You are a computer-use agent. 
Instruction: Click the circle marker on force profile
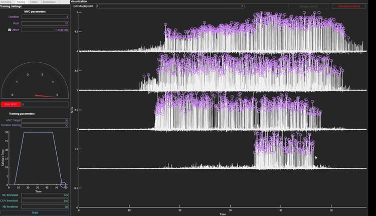click(x=63, y=185)
